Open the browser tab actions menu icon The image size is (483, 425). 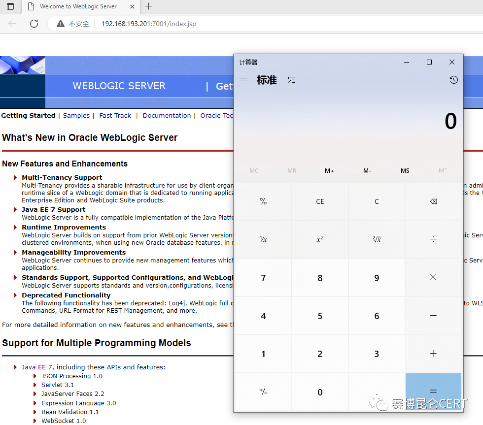point(10,6)
